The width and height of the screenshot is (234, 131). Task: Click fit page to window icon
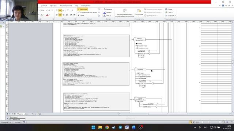point(223,122)
